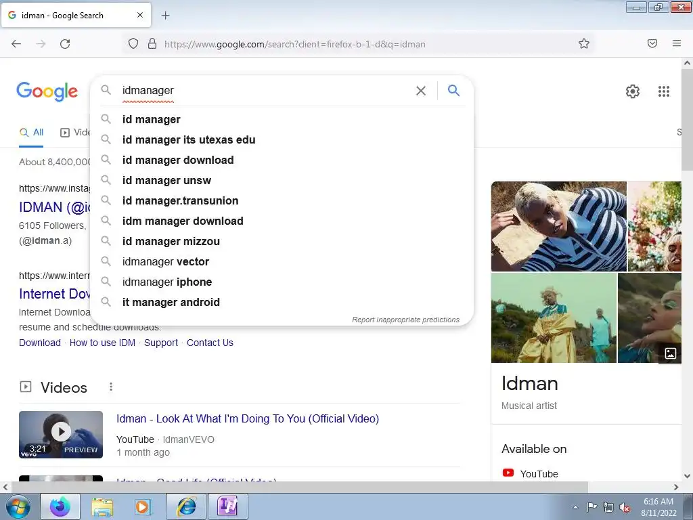
Task: Open Windows Explorer from taskbar
Action: coord(102,506)
